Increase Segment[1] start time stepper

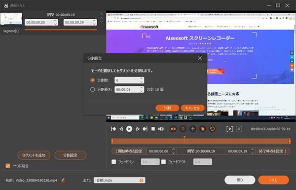[x=55, y=21]
